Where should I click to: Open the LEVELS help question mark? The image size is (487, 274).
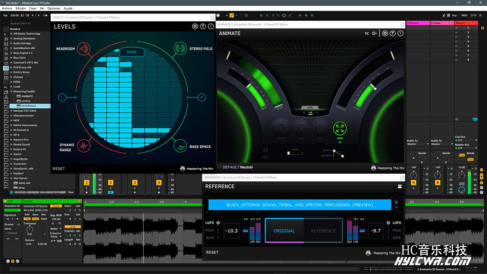pyautogui.click(x=211, y=26)
